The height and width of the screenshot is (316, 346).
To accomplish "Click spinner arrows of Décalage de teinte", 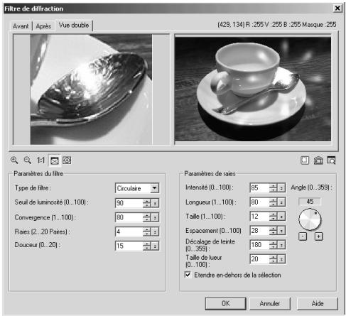I will point(274,245).
